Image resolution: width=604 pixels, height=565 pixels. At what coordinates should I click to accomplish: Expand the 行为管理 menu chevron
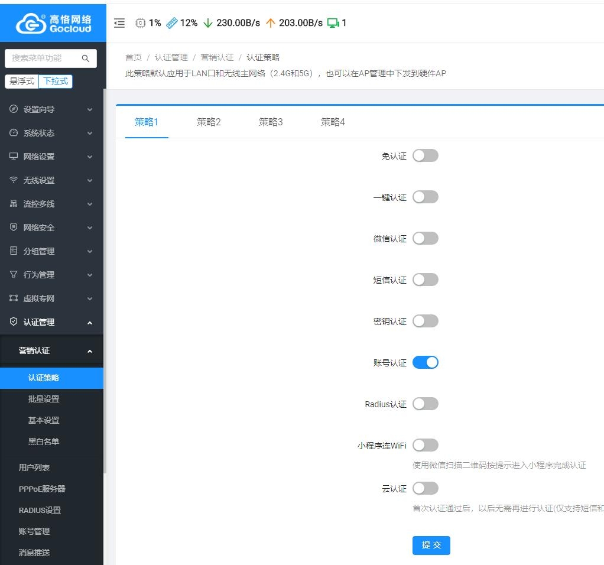pos(90,275)
